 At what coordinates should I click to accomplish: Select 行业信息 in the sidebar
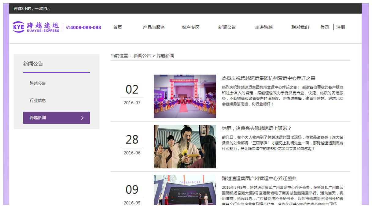(x=38, y=100)
